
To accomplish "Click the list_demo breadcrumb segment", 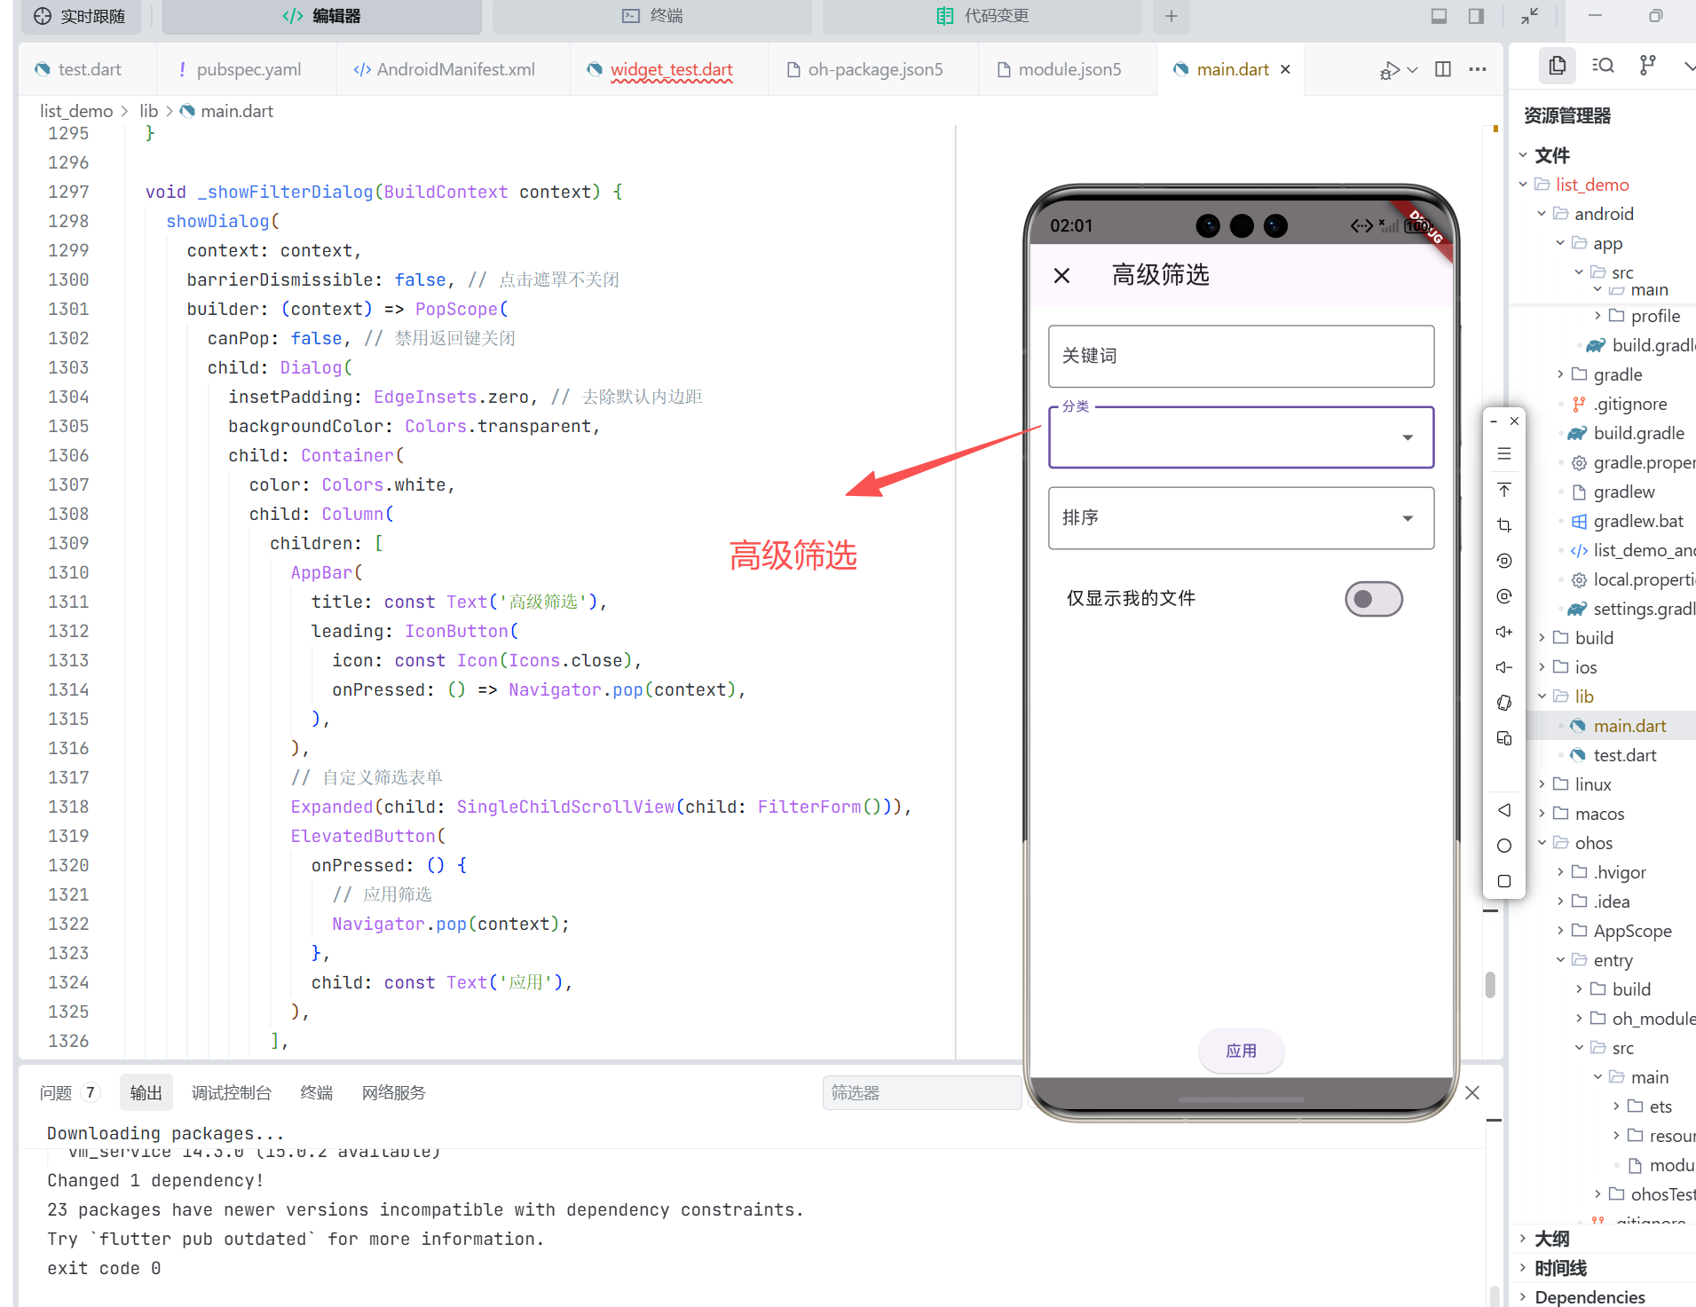I will click(76, 111).
